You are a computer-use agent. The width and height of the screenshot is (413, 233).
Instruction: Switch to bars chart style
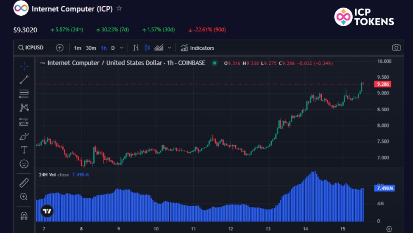(135, 48)
